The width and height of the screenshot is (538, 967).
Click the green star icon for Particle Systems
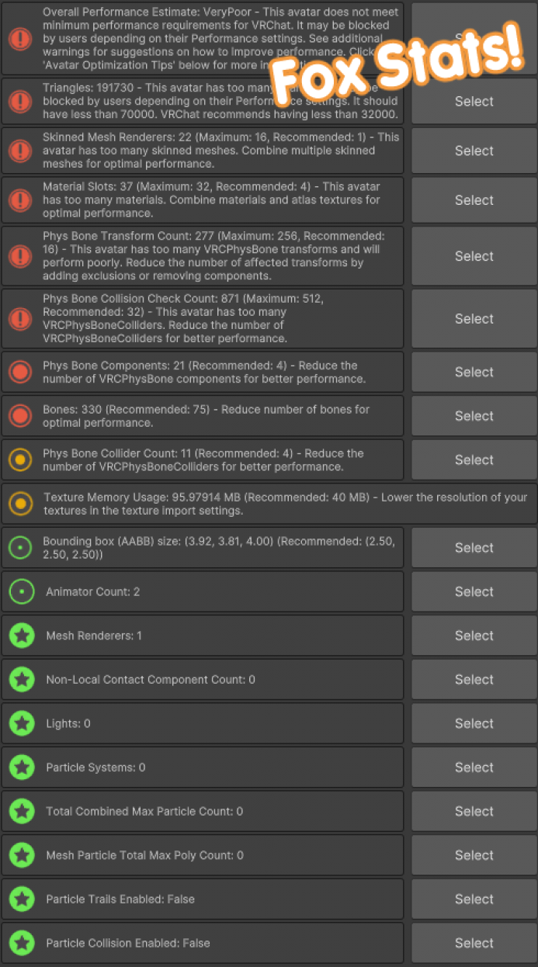pyautogui.click(x=22, y=768)
